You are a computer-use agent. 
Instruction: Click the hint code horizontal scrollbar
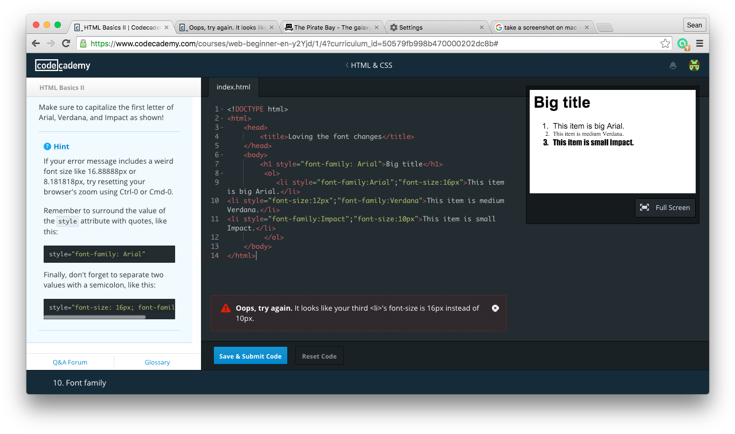point(94,317)
